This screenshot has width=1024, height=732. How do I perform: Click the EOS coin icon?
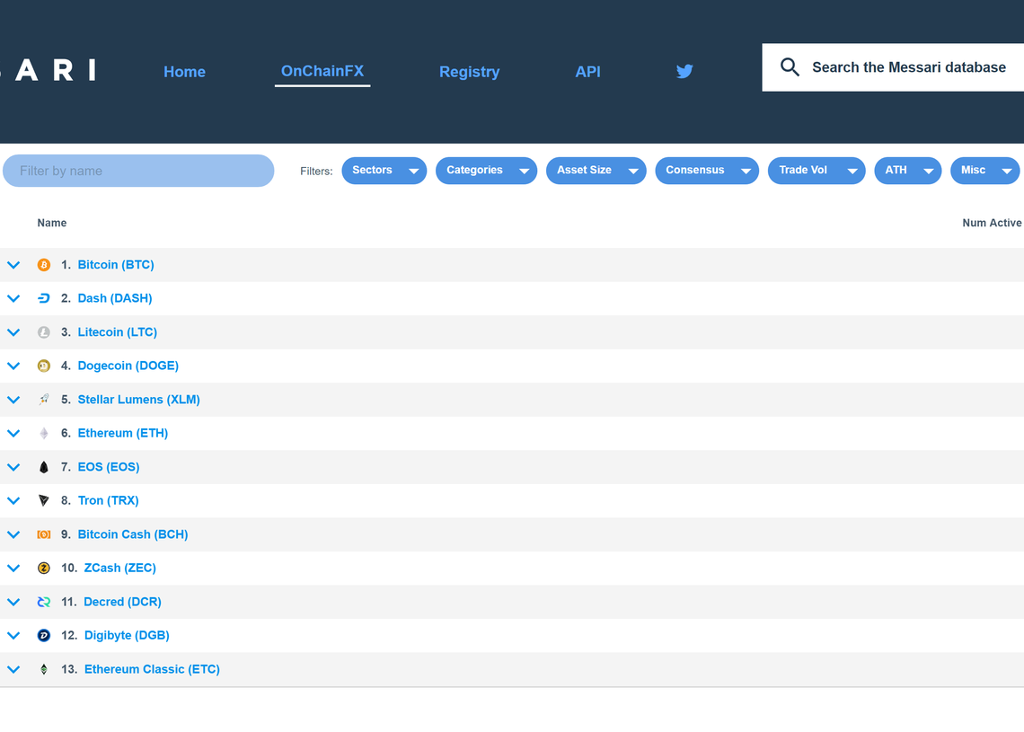(x=44, y=467)
